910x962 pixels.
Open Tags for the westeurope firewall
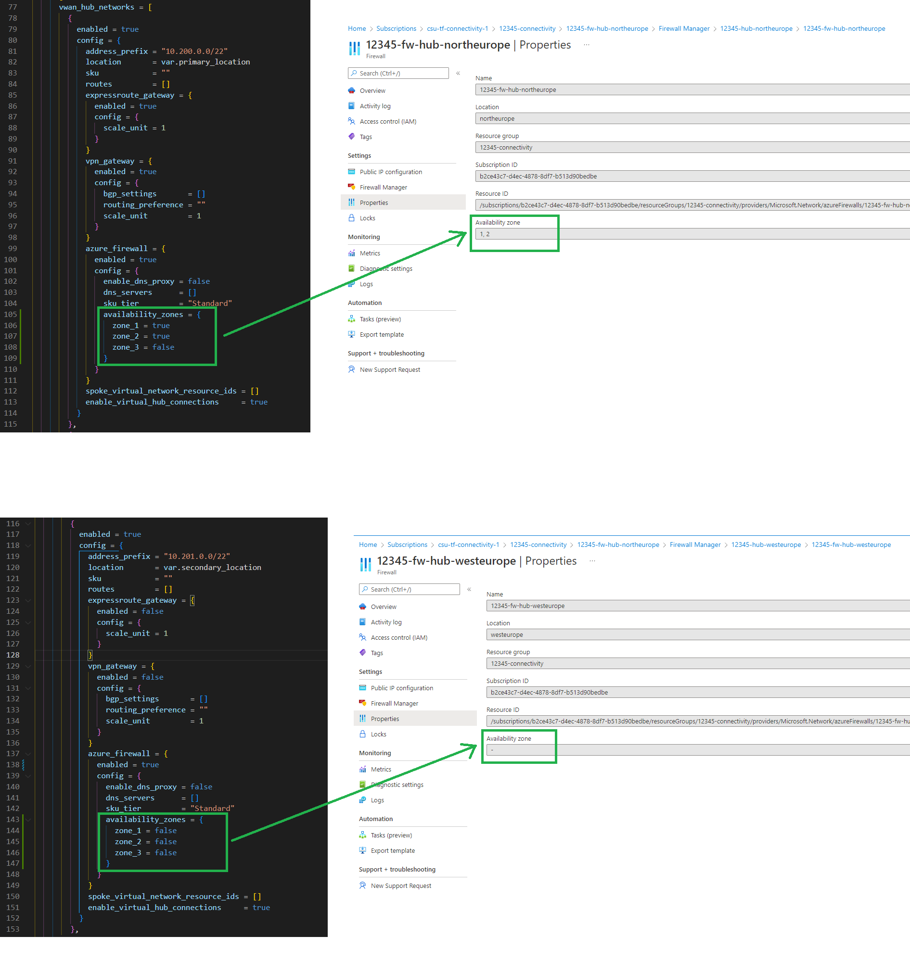click(x=376, y=653)
